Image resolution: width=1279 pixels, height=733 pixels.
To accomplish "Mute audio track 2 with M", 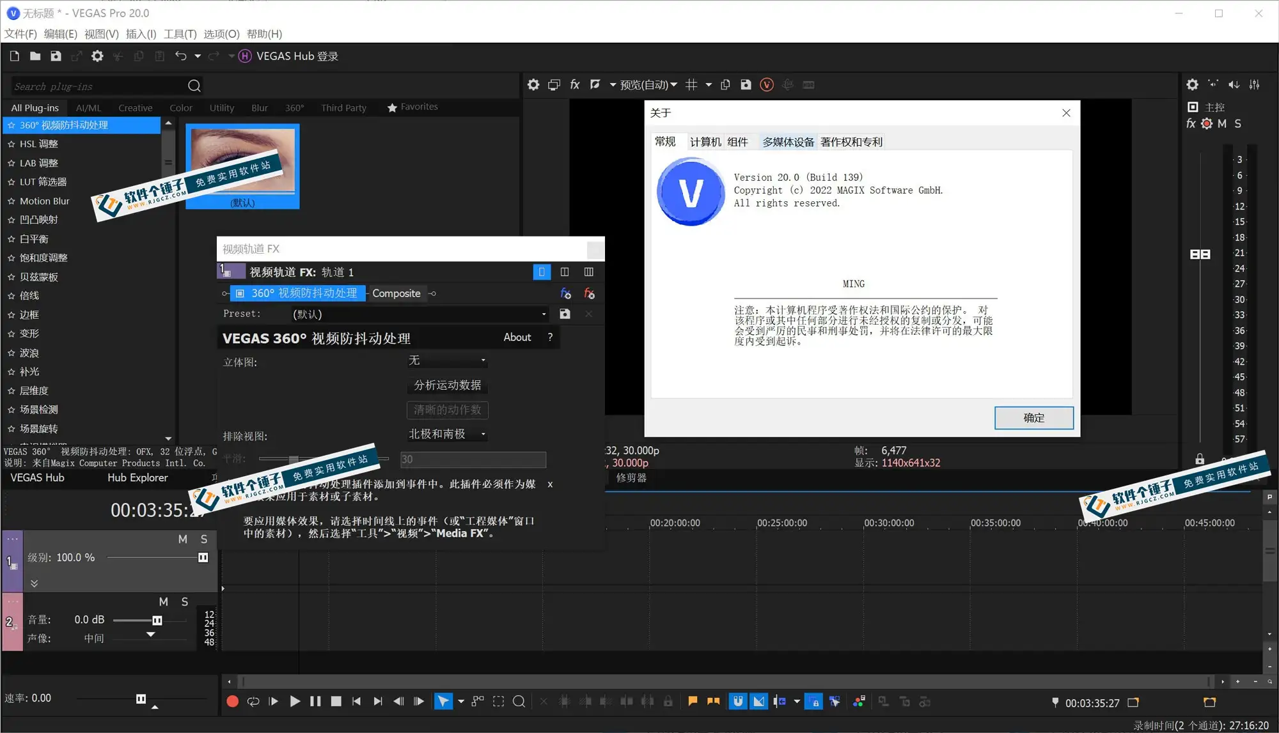I will 164,602.
